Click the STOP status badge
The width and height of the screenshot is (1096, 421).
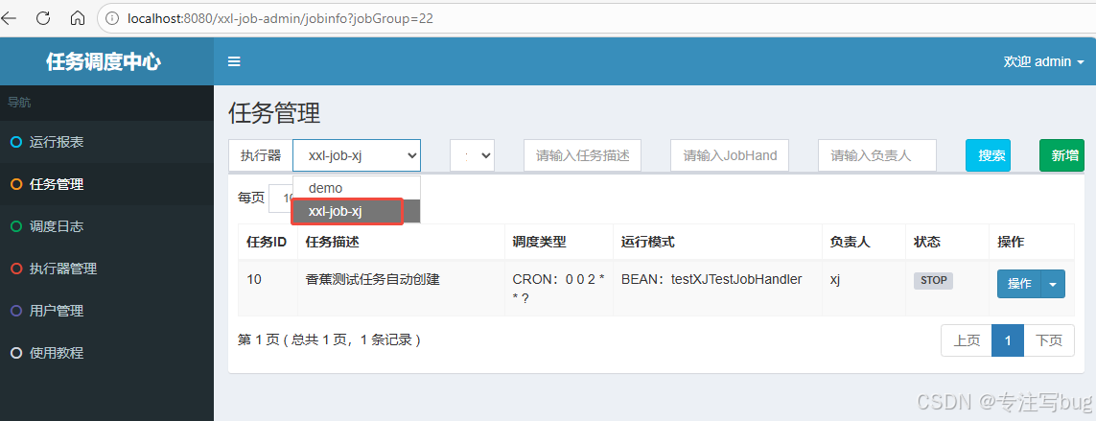[933, 280]
